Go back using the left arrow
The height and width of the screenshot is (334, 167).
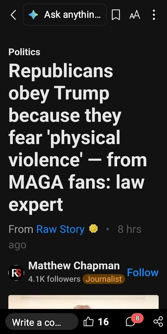point(13,15)
